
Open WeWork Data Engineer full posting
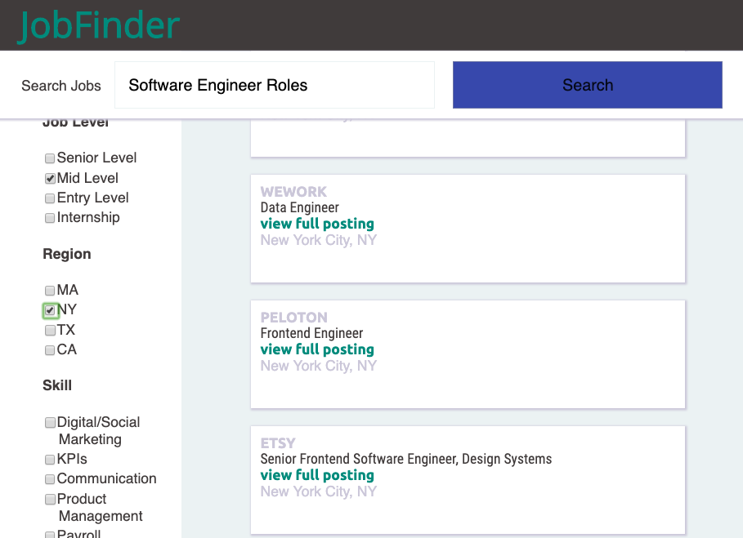tap(317, 224)
